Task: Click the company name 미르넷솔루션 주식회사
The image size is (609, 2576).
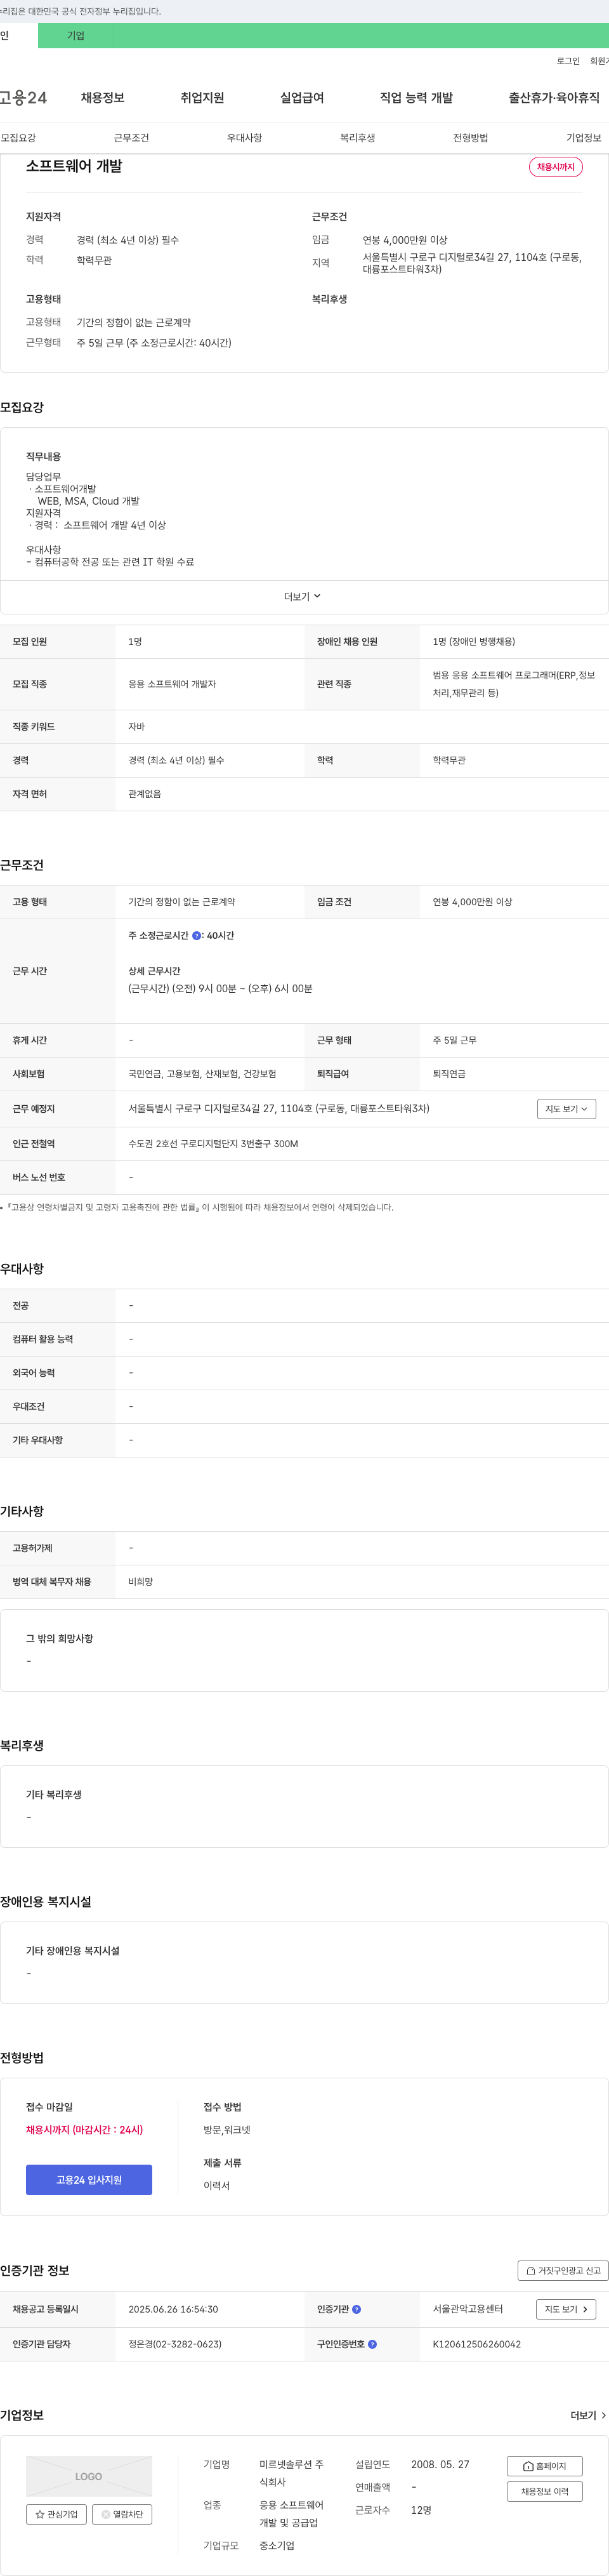Action: click(291, 2473)
